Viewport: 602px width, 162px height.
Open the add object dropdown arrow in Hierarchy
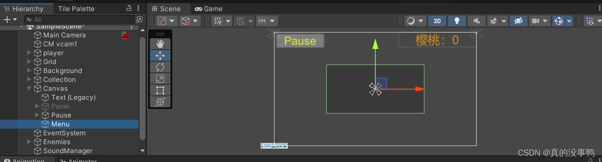tap(15, 20)
